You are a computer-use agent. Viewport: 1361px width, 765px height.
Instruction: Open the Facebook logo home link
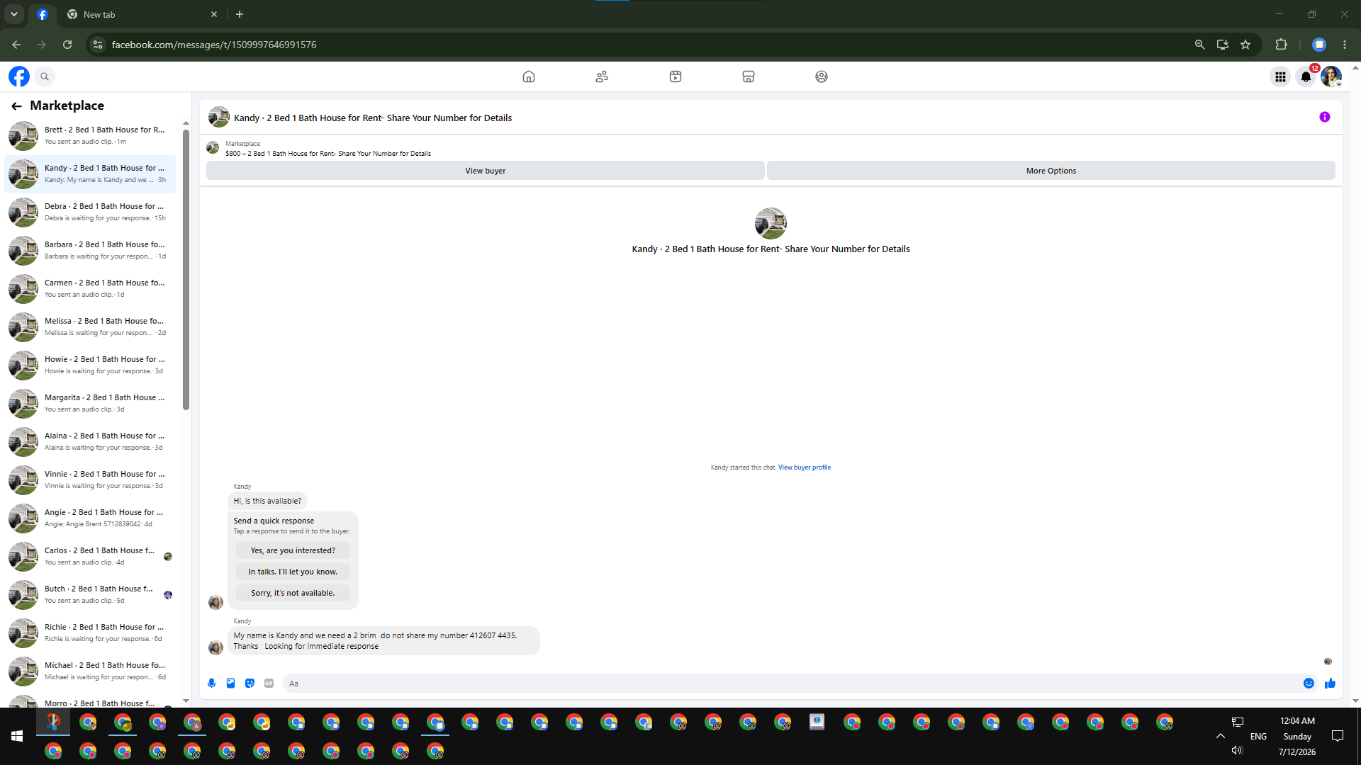tap(19, 76)
